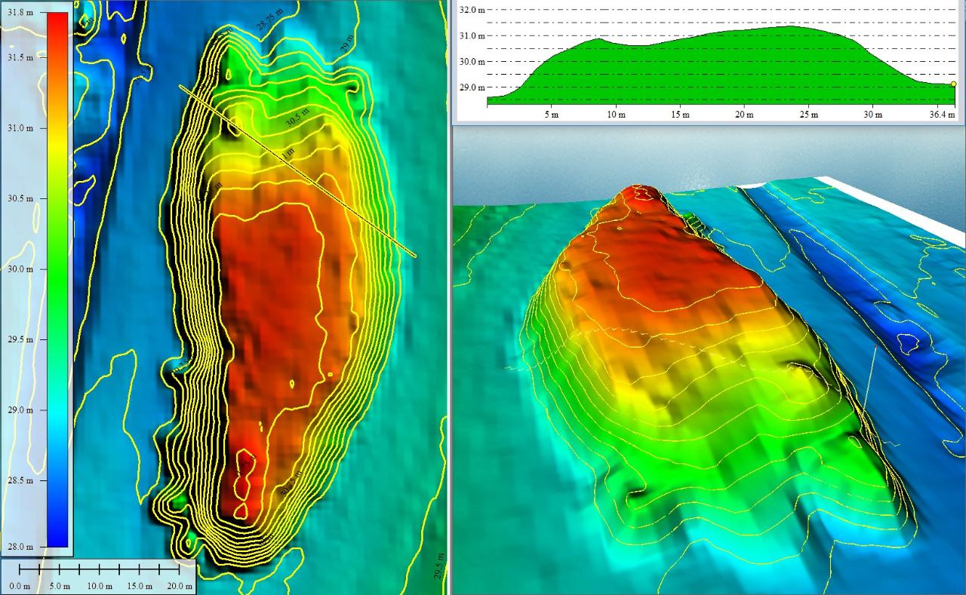
Task: Click the white vertical marker in 3D view
Action: coord(869,375)
